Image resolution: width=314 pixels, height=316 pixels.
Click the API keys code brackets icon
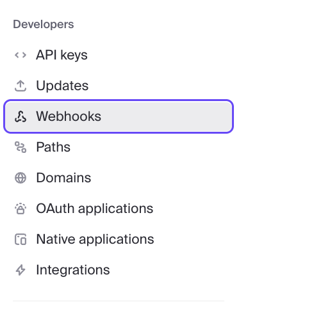21,55
